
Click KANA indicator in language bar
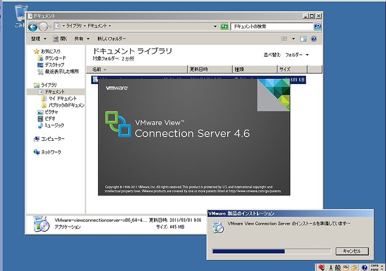point(374,269)
